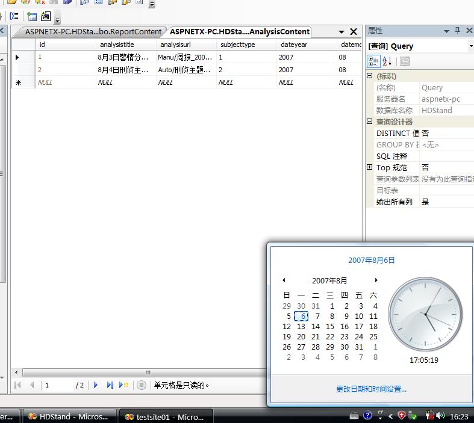
Task: Click 更改日期和时间设置 link
Action: pyautogui.click(x=371, y=389)
